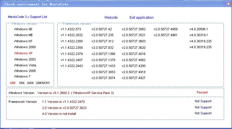Viewport: 232px width, 129px height.
Task: Click framework version v4.0.30319.1
Action: click(199, 35)
